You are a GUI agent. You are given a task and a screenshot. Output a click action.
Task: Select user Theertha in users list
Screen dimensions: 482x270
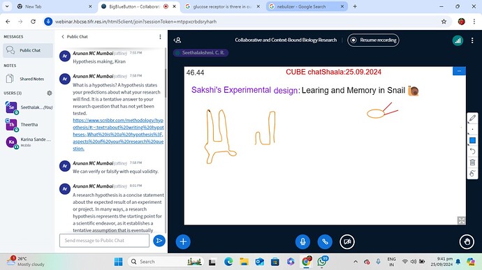[29, 125]
